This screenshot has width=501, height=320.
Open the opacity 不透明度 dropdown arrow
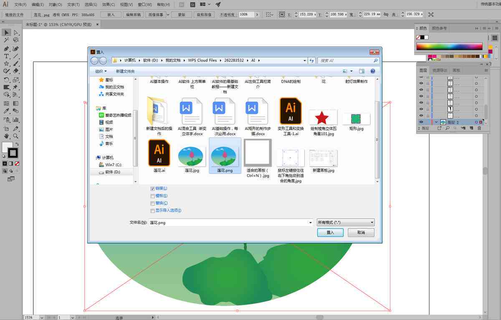(x=257, y=15)
